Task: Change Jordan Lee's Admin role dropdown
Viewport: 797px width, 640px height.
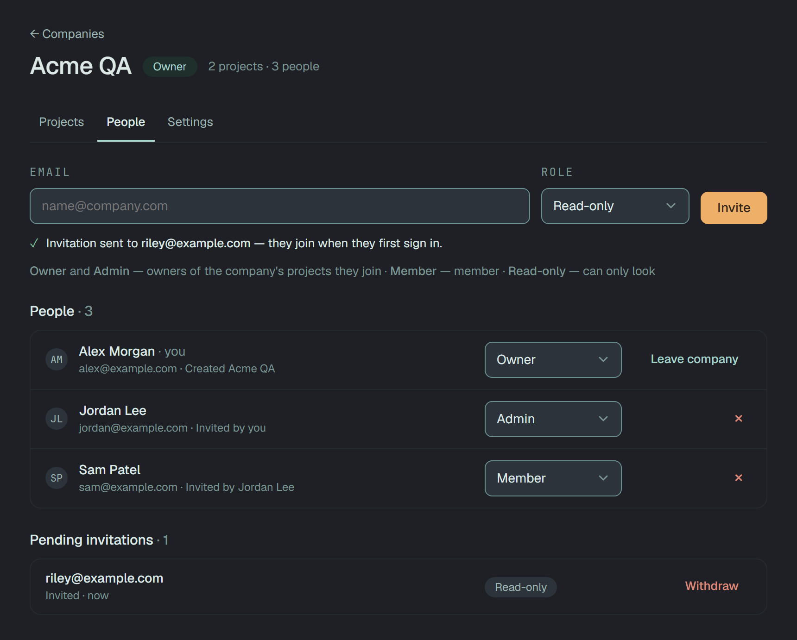Action: coord(553,419)
